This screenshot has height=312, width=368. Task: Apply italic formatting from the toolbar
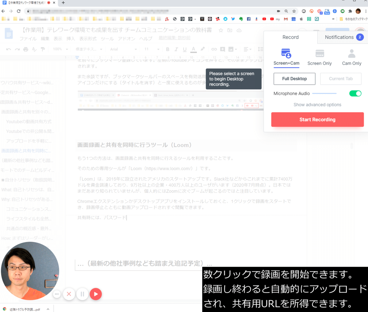click(x=176, y=49)
